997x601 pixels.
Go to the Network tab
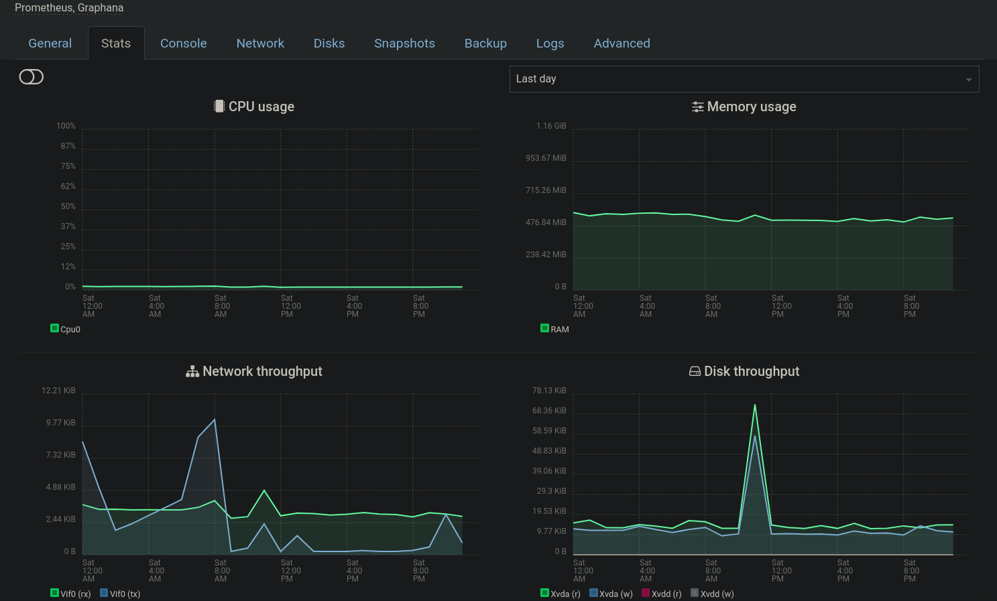260,44
